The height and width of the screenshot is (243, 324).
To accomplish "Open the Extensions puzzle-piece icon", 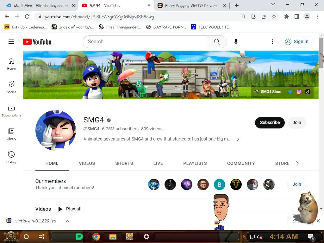I will (x=286, y=16).
